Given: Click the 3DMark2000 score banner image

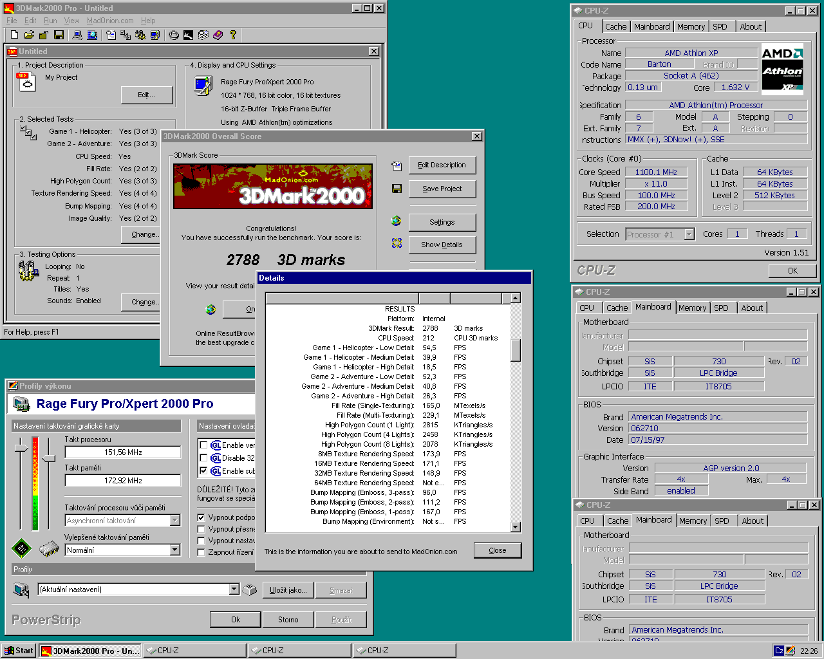Looking at the screenshot, I should click(273, 186).
